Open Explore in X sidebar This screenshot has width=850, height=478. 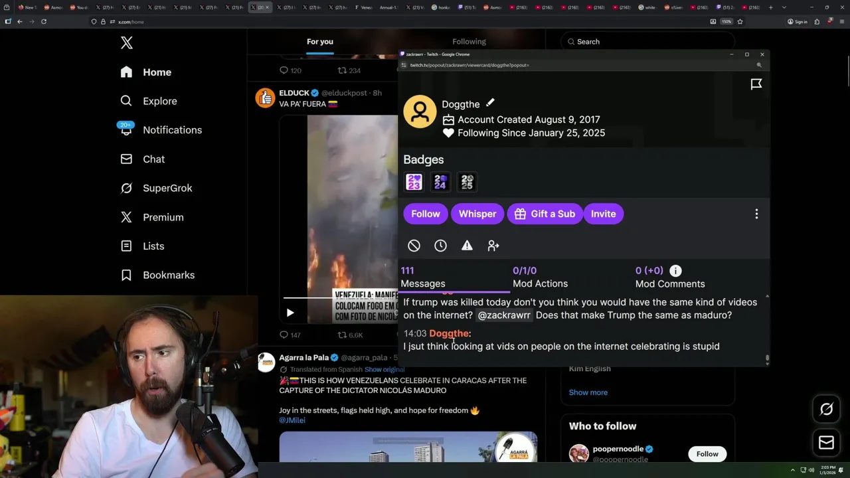point(160,101)
